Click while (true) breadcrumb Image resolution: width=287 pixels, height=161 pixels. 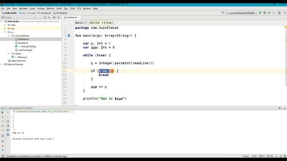coord(101,23)
